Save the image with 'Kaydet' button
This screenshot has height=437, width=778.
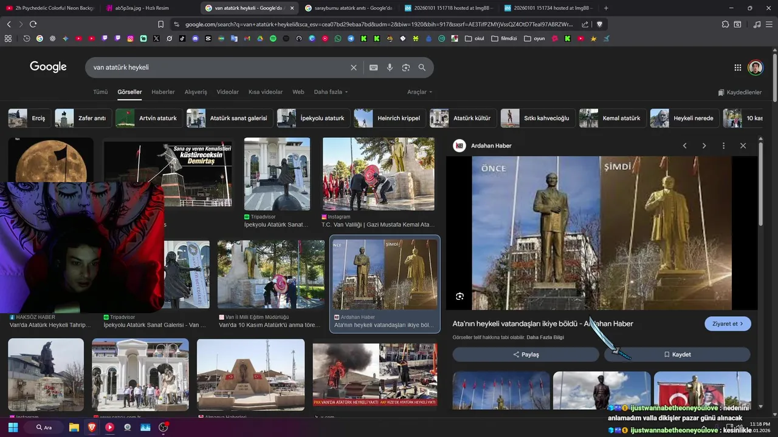[677, 354]
